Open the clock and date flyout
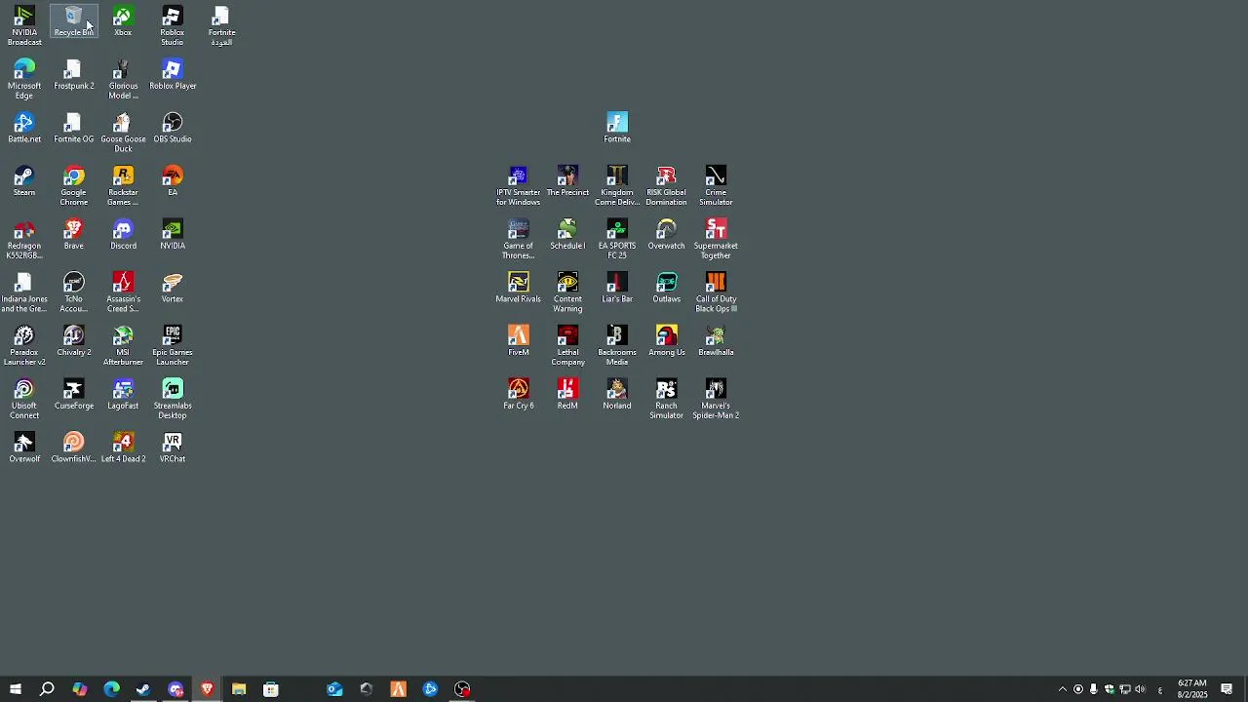Image resolution: width=1248 pixels, height=702 pixels. pyautogui.click(x=1192, y=689)
